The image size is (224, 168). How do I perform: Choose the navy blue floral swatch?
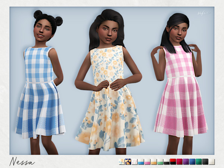click(x=128, y=162)
